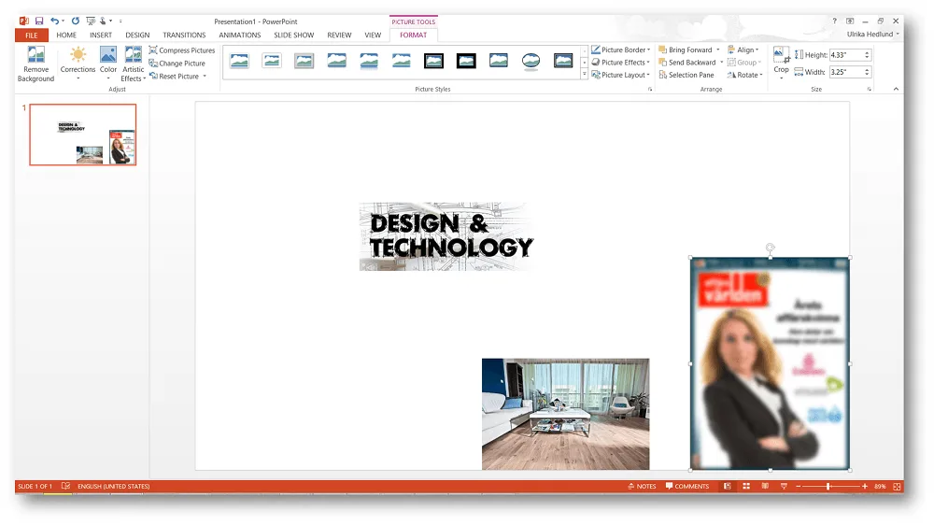Image resolution: width=934 pixels, height=525 pixels.
Task: Open the Rotate dropdown
Action: (x=744, y=75)
